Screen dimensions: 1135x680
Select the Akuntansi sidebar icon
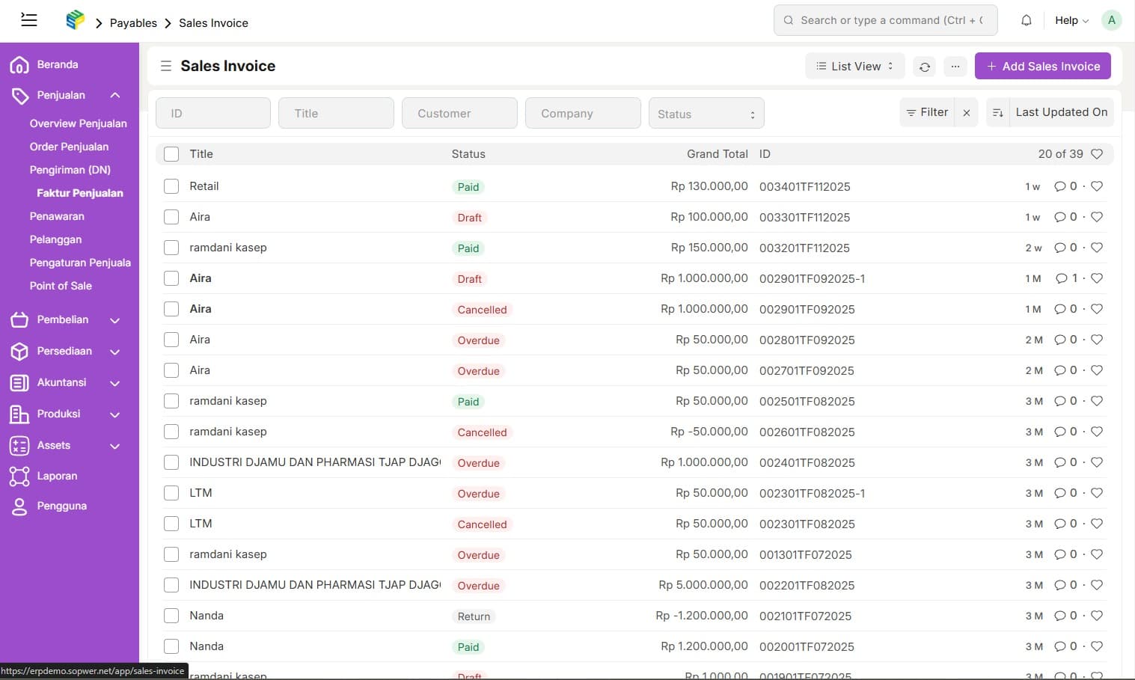[x=19, y=382]
